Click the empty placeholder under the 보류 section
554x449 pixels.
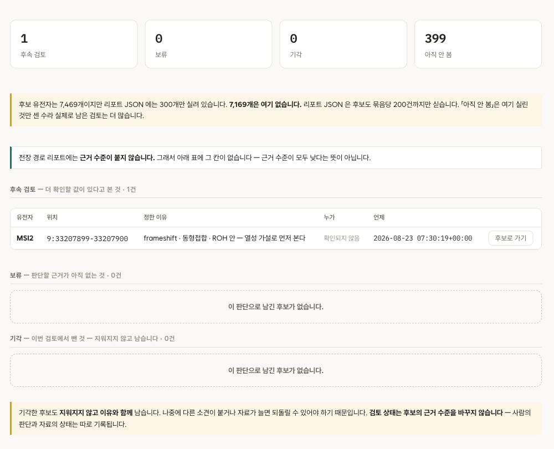tap(275, 307)
